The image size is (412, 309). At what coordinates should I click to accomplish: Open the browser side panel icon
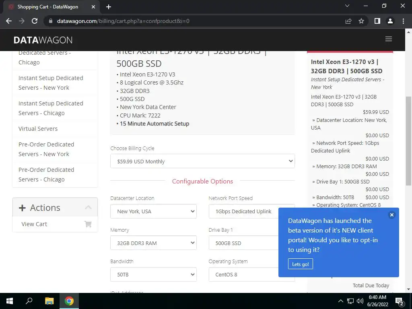[377, 21]
